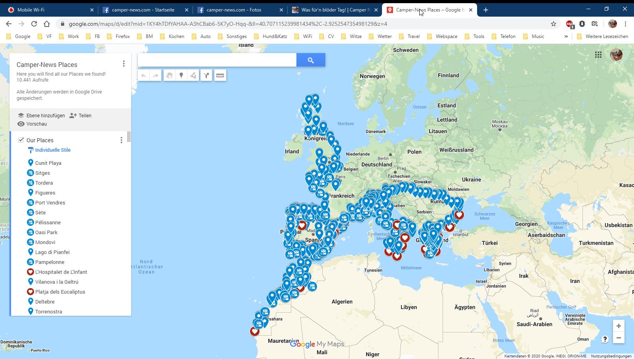Switch to camper-news.com Startseite tab

(145, 10)
